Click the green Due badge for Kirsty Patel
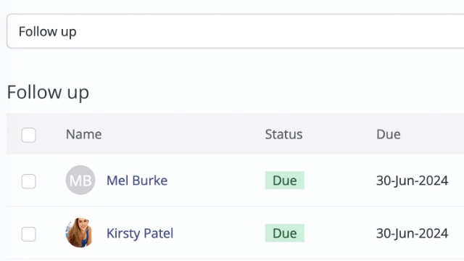Screen dimensions: 464x261 [x=285, y=233]
